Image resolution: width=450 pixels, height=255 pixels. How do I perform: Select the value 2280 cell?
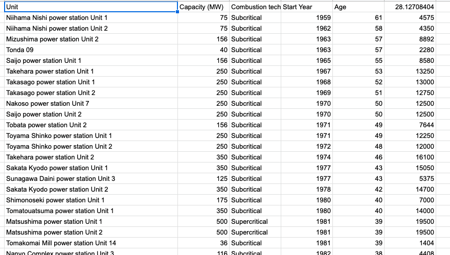[x=410, y=50]
